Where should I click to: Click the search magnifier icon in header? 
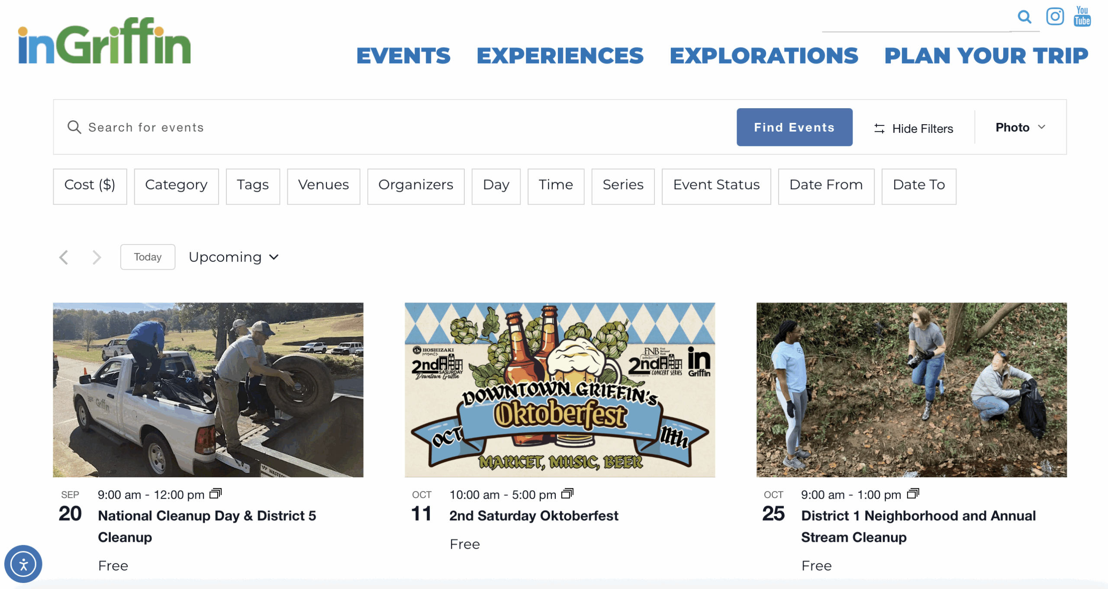(1024, 17)
